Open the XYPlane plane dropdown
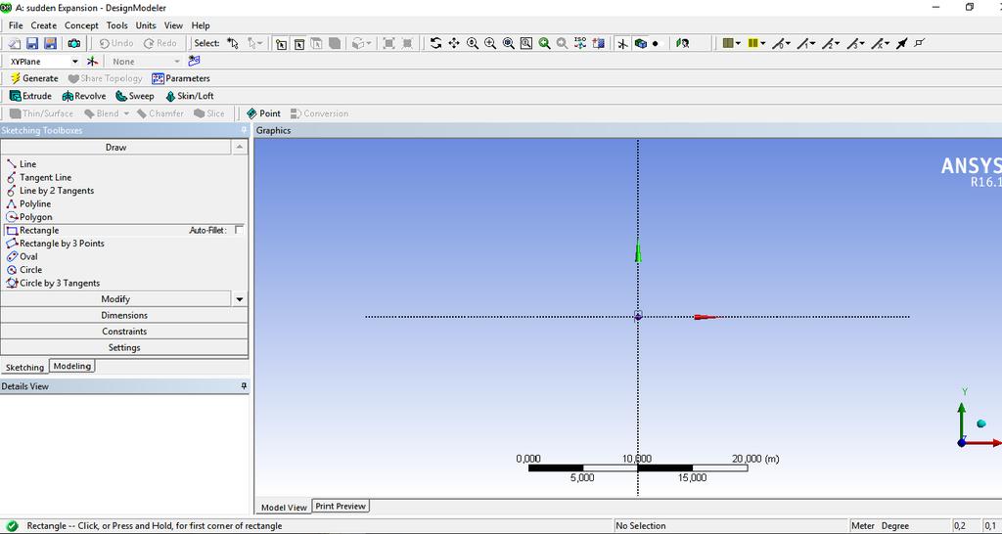 click(74, 62)
